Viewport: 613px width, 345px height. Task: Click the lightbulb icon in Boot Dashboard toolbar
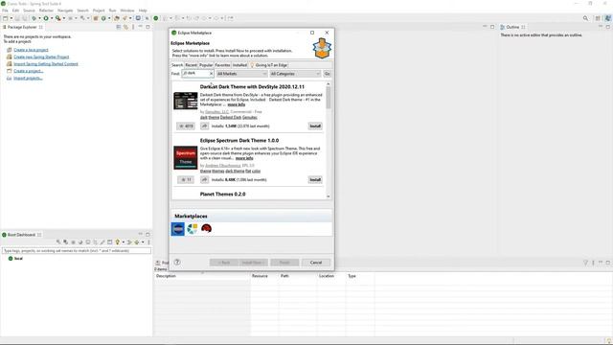tap(117, 242)
